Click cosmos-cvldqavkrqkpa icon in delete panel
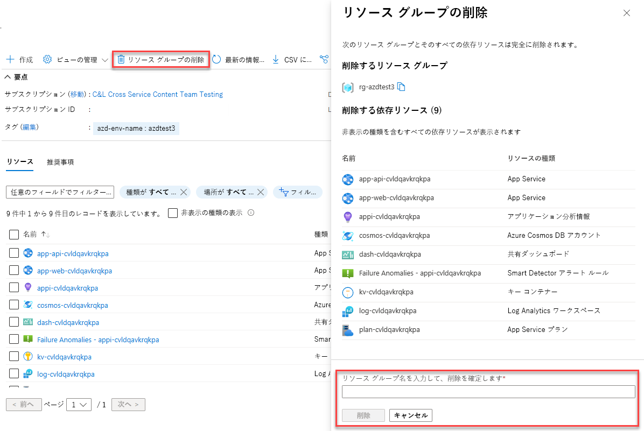The image size is (644, 431). click(348, 236)
